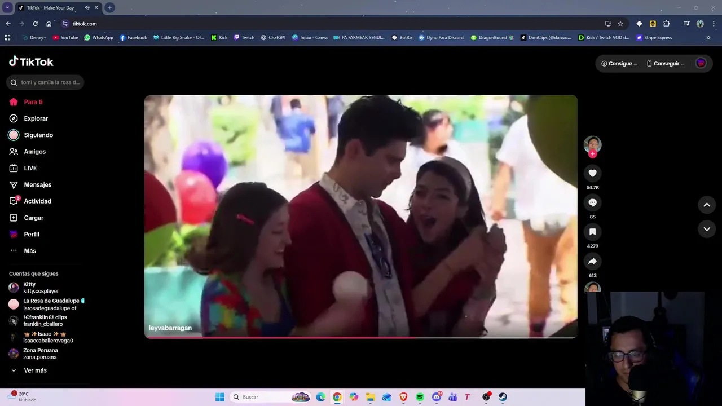Open the ChatGPT bookmark
The width and height of the screenshot is (722, 406).
click(x=273, y=38)
